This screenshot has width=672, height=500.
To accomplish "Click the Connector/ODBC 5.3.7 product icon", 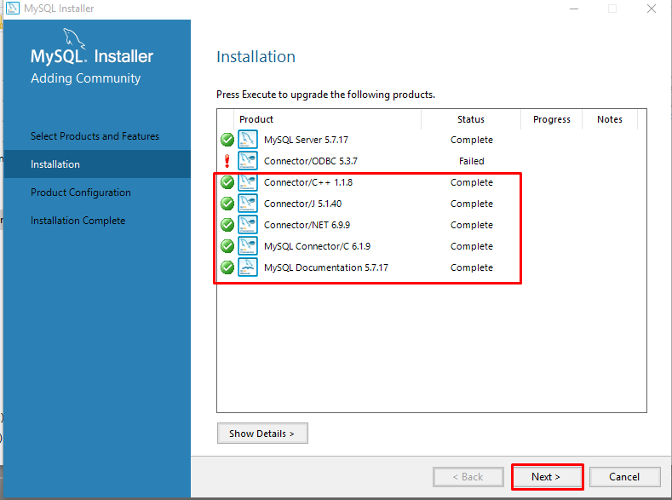I will [x=248, y=161].
